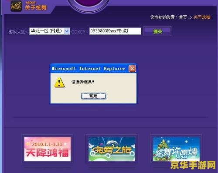Click the 确定 button in the alert dialog
The height and width of the screenshot is (173, 218).
(93, 96)
